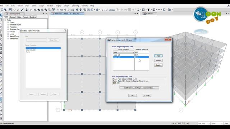This screenshot has height=129, width=230.
Task: Close the Select by Frame Property dialog
Action: point(65,31)
